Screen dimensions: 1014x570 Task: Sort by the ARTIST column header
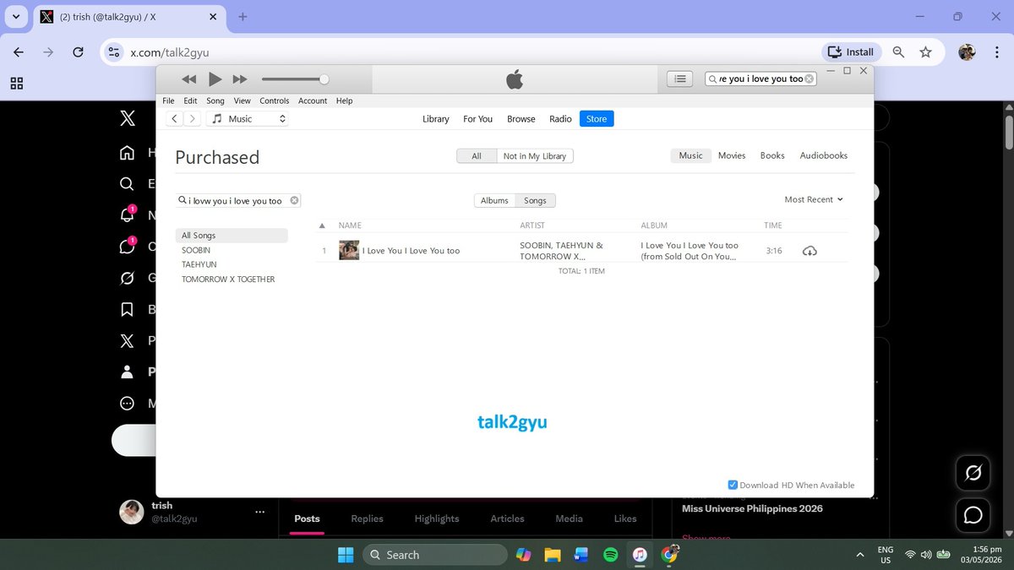click(x=532, y=225)
